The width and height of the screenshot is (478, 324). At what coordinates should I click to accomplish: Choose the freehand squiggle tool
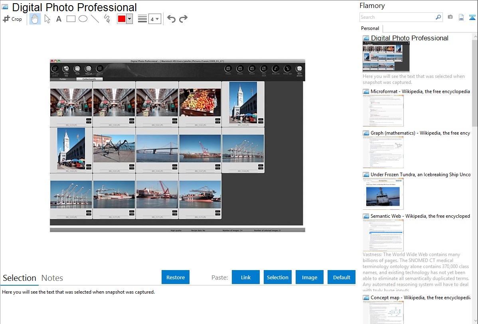107,19
